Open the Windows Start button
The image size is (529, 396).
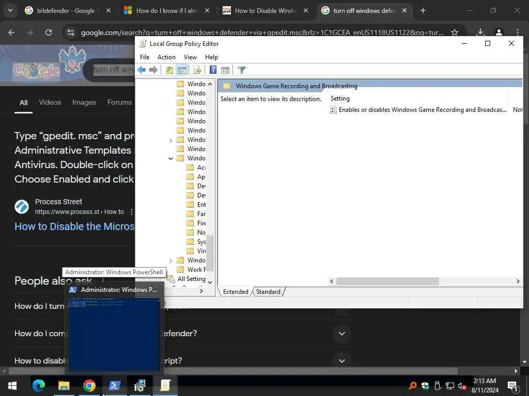12,386
